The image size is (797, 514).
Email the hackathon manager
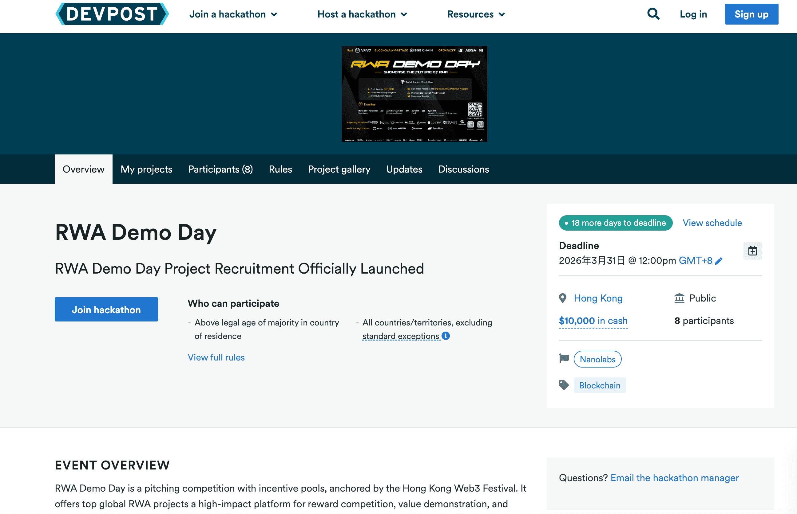(x=674, y=478)
